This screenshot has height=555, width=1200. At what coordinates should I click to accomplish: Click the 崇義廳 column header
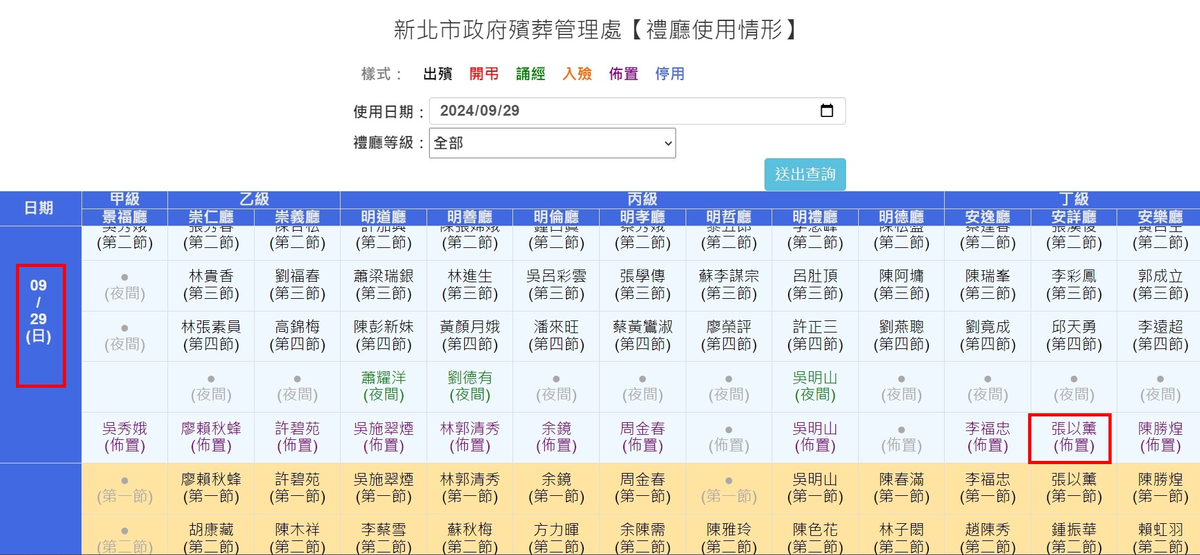(297, 217)
